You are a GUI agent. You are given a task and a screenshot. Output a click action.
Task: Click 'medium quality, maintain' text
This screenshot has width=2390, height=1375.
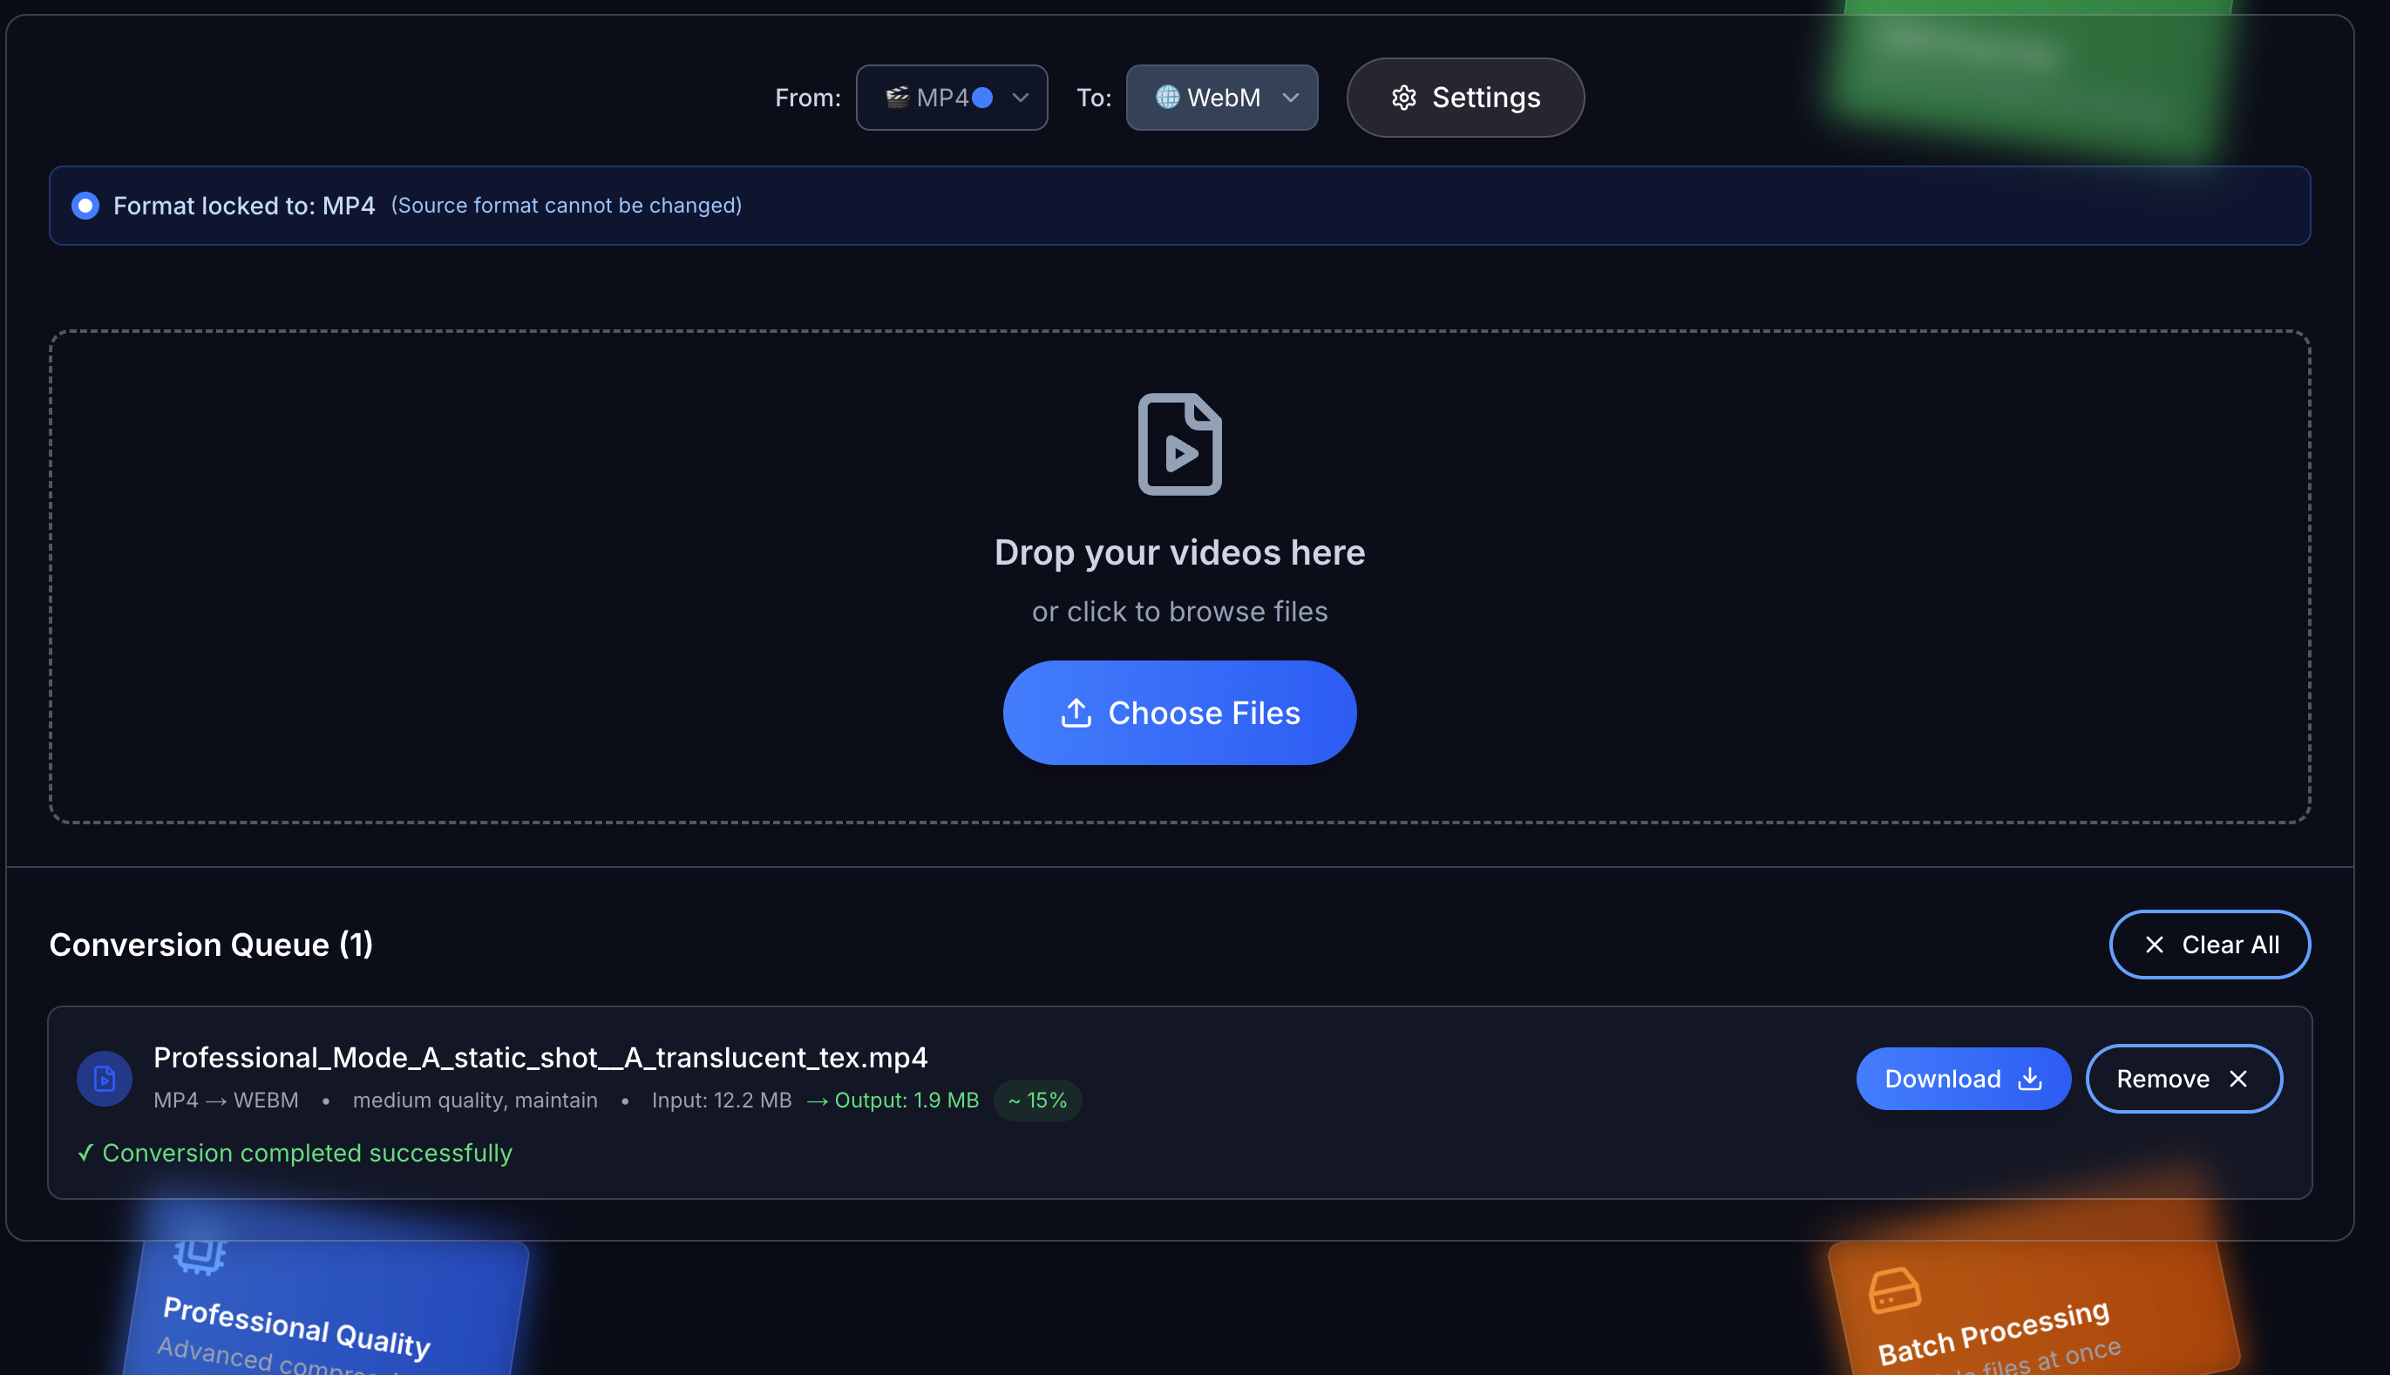(475, 1101)
